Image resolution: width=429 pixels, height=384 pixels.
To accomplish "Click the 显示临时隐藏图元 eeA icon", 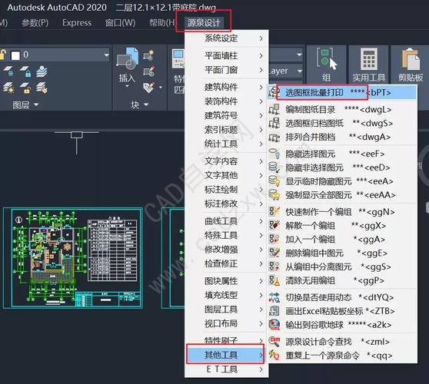I will 274,181.
